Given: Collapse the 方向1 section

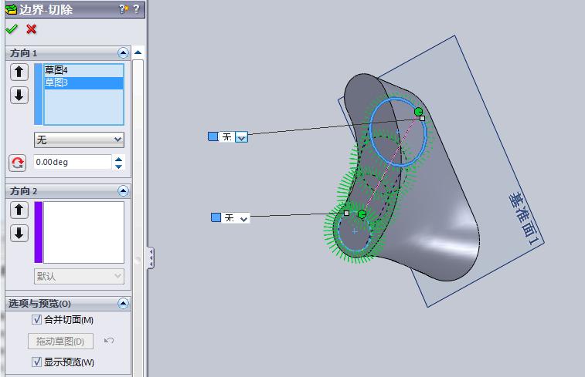Looking at the screenshot, I should pos(123,53).
